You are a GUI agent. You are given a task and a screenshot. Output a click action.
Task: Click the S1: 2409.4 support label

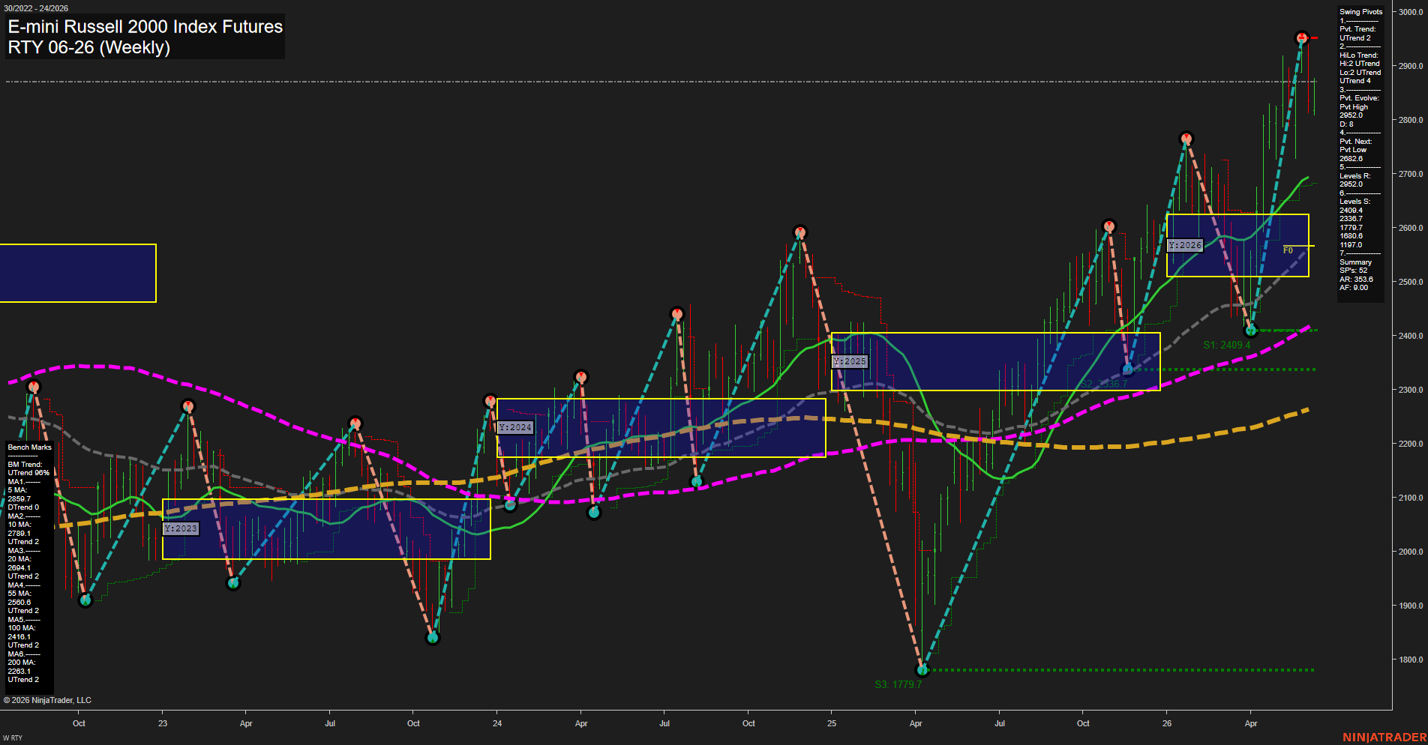pos(1227,345)
